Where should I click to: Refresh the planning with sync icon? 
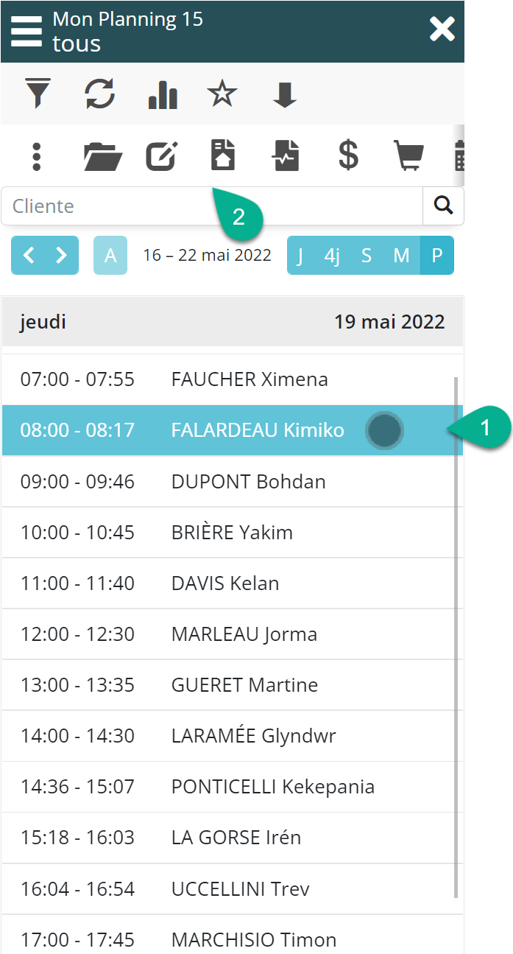(x=99, y=95)
